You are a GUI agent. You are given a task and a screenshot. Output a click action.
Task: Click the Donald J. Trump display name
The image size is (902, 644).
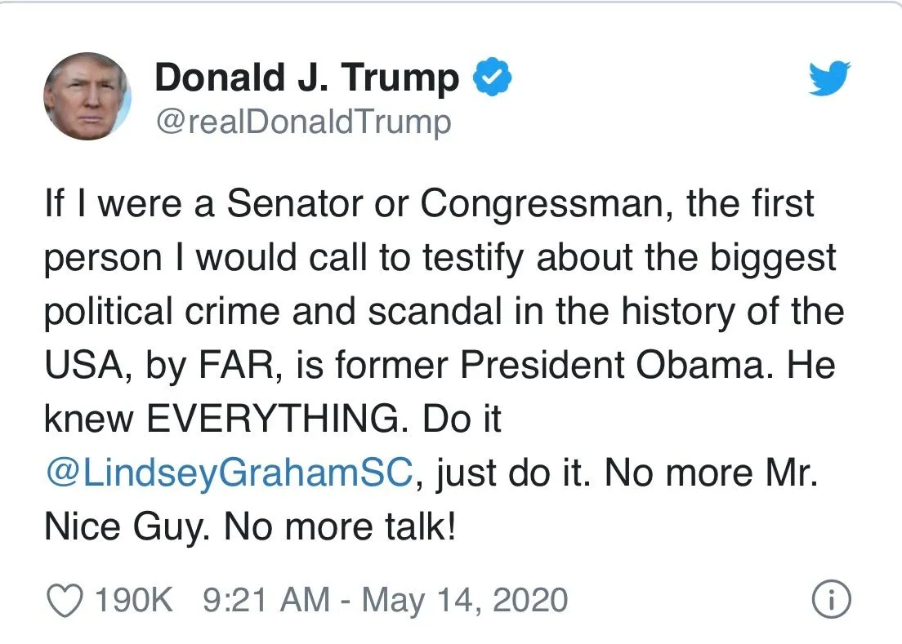(307, 78)
